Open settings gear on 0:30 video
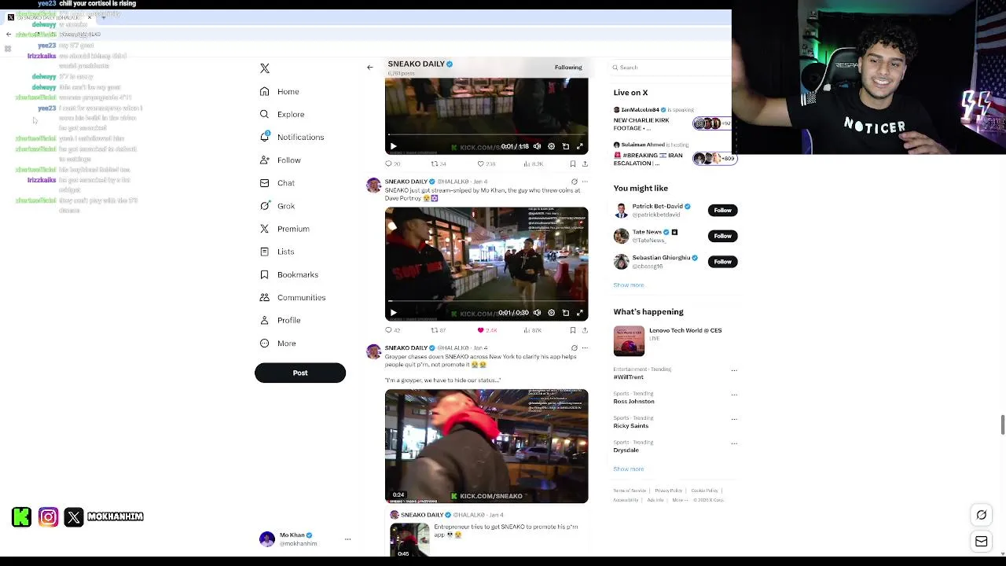This screenshot has height=566, width=1006. tap(552, 313)
